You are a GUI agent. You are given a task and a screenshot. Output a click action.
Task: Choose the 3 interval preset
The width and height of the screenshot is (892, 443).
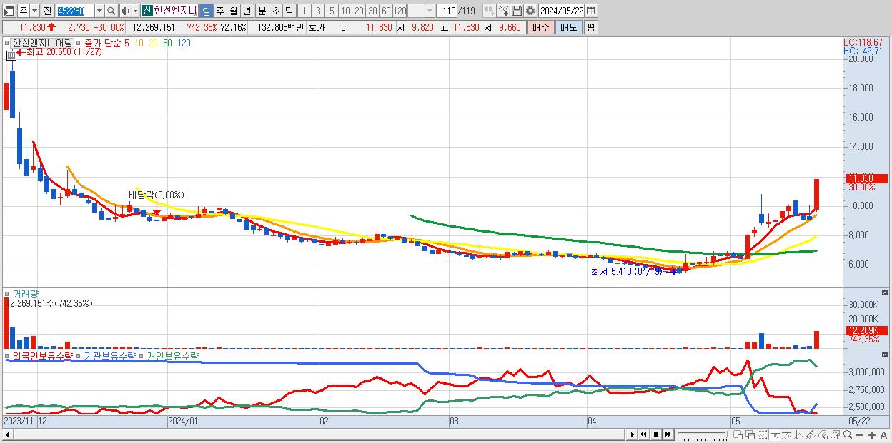(318, 11)
